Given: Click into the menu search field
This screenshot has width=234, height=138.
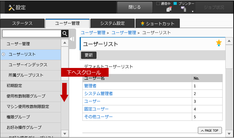Looking at the screenshot, I should (32, 34).
